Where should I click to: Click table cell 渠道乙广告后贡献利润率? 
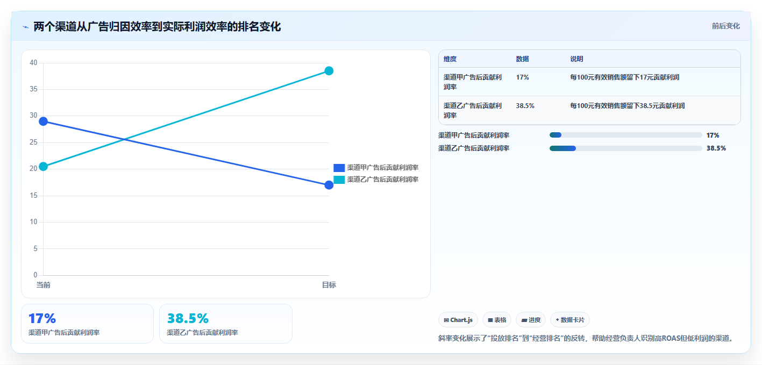[473, 110]
